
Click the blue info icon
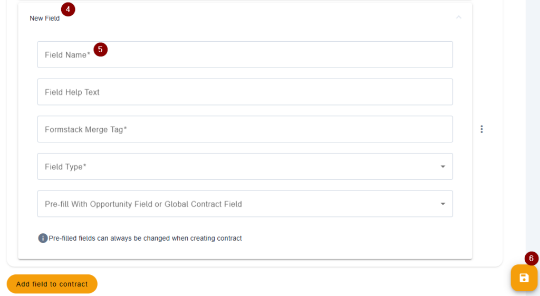[x=43, y=238]
